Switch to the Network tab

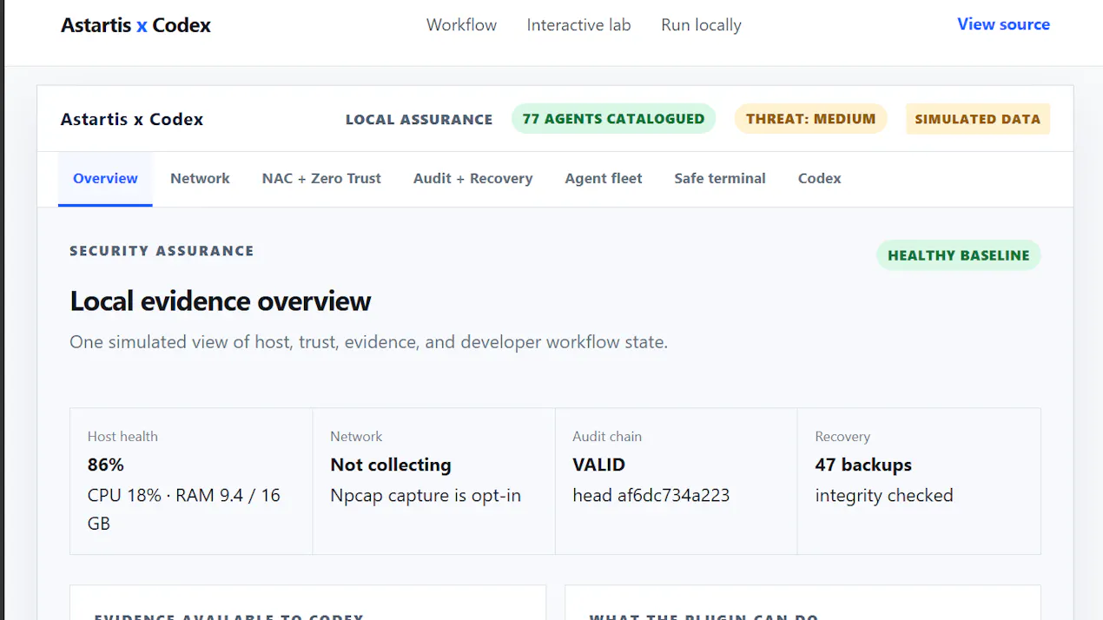pos(200,178)
